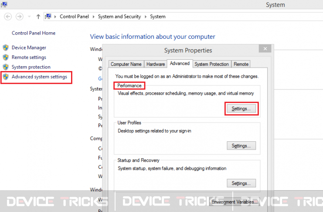Click the Remote settings shield icon
This screenshot has height=212, width=323.
[6, 57]
